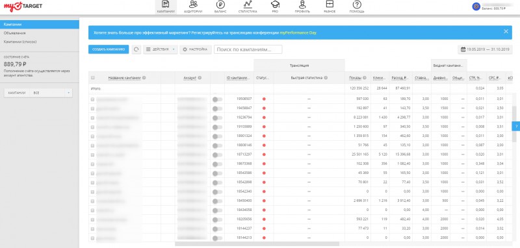The image size is (520, 248).
Task: Sort by the Аккаунт header link
Action: 190,78
